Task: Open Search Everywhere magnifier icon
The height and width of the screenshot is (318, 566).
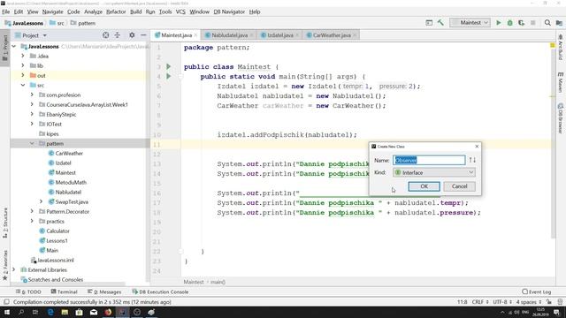Action: [x=547, y=23]
